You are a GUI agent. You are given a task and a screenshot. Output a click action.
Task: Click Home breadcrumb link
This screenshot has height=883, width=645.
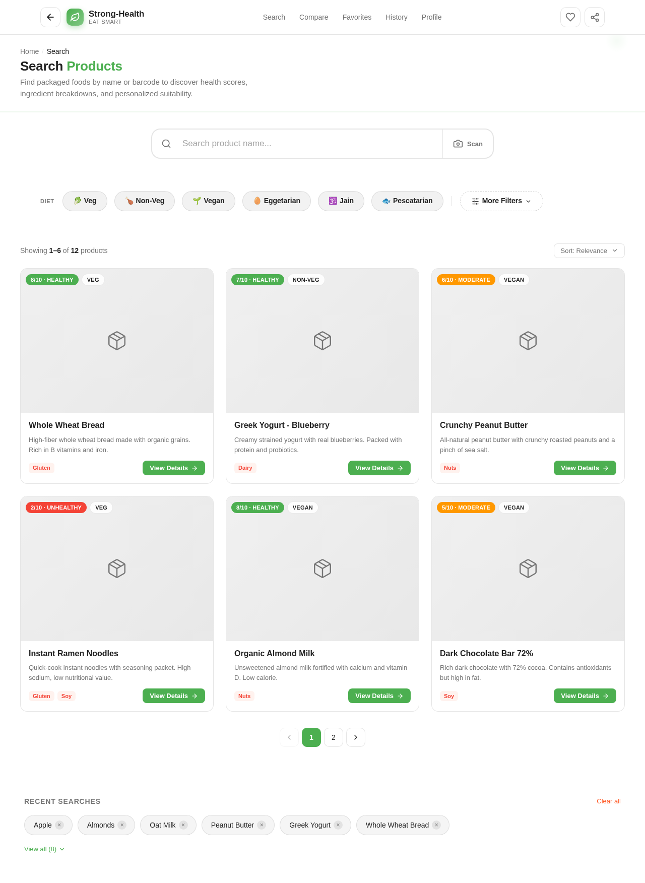[x=29, y=51]
